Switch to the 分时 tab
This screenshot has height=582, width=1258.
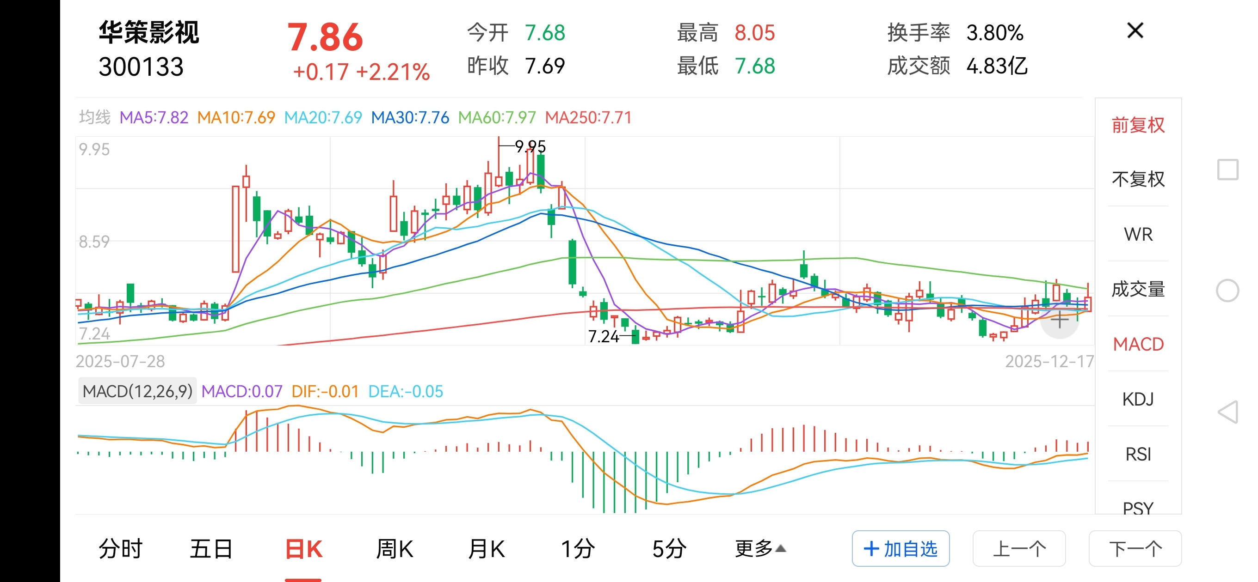120,549
